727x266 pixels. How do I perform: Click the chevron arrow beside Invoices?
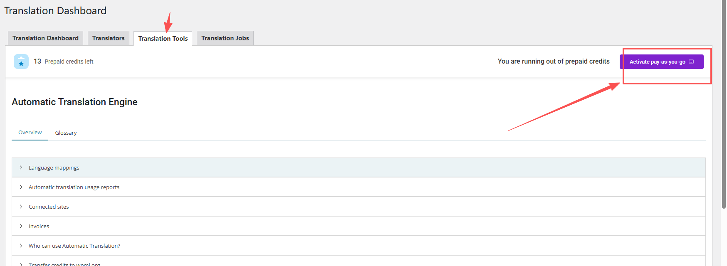[x=21, y=226]
